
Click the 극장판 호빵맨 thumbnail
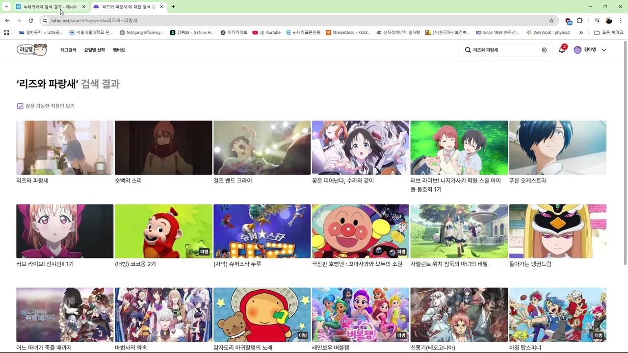pyautogui.click(x=361, y=231)
